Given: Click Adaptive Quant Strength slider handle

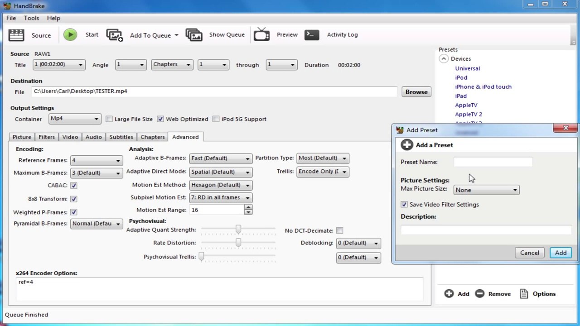Looking at the screenshot, I should (238, 230).
